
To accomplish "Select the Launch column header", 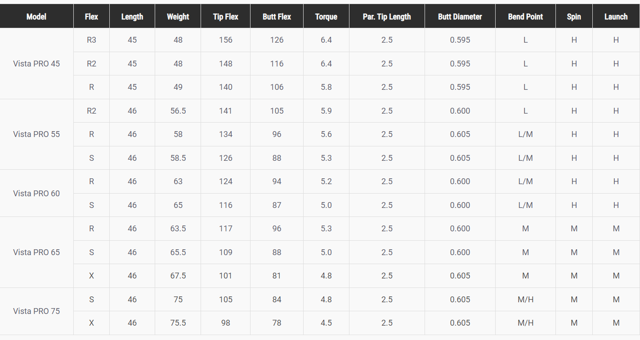I will (616, 17).
